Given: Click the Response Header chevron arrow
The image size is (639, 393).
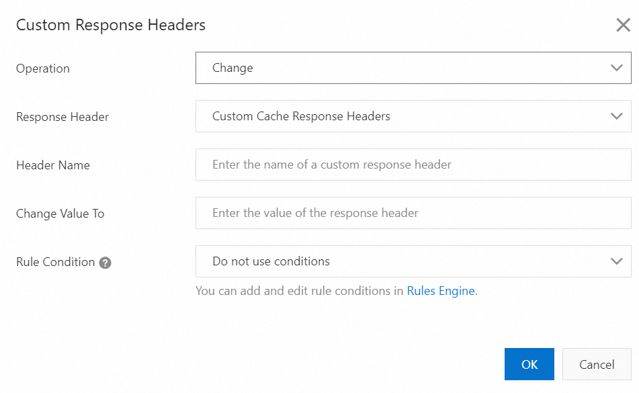Looking at the screenshot, I should coord(616,116).
